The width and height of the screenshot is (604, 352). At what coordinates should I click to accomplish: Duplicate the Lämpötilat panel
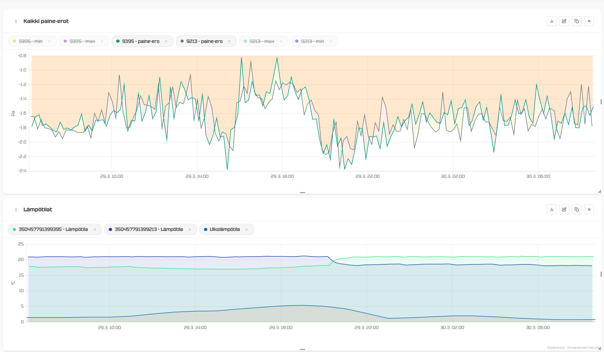click(577, 209)
